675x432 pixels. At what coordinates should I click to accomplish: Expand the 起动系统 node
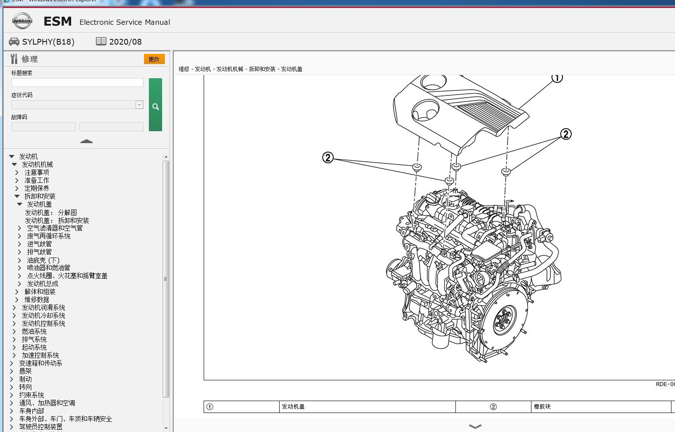tap(14, 347)
